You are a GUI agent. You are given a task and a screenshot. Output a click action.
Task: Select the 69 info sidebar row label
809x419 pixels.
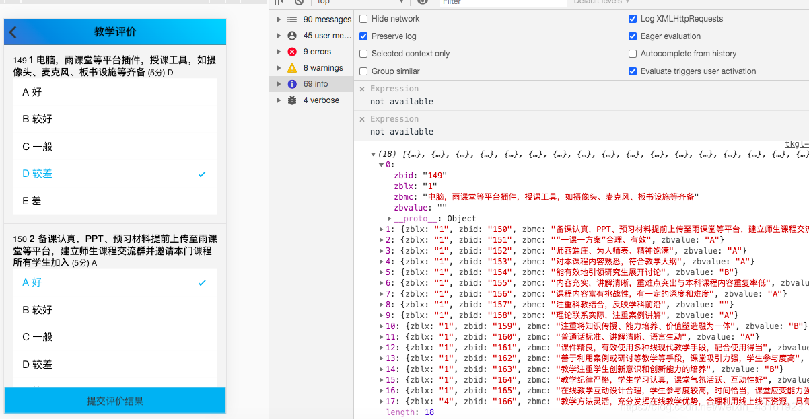316,84
